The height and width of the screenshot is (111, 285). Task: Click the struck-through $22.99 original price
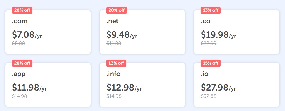[x=209, y=43]
